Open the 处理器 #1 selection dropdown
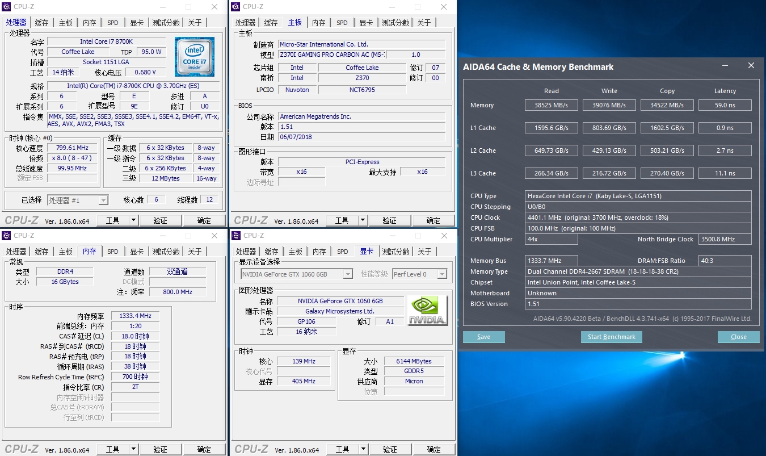 [103, 200]
